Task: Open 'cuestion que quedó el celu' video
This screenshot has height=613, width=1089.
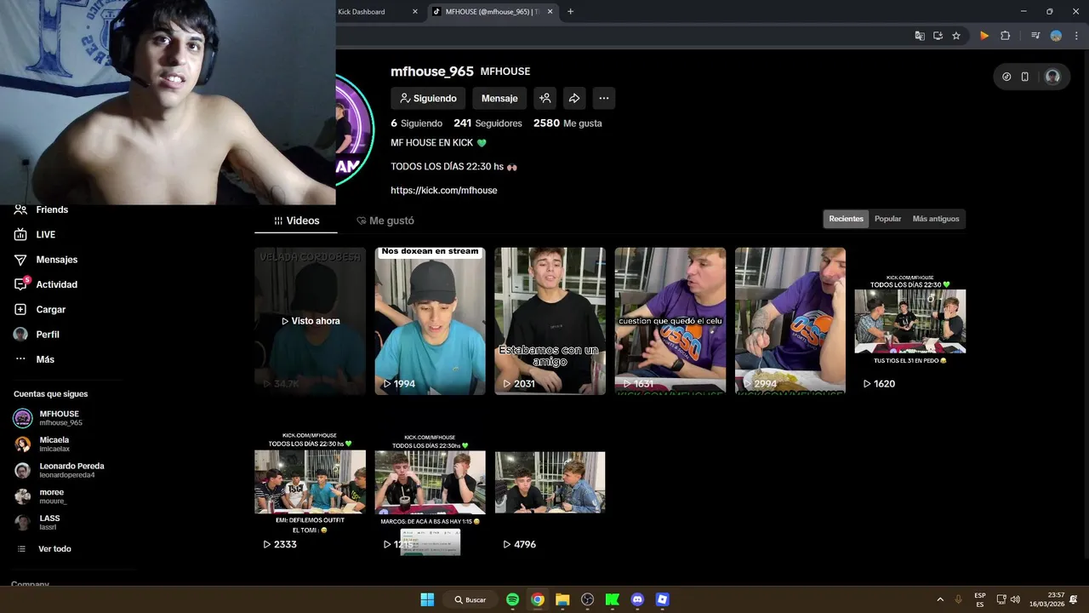Action: click(x=670, y=321)
